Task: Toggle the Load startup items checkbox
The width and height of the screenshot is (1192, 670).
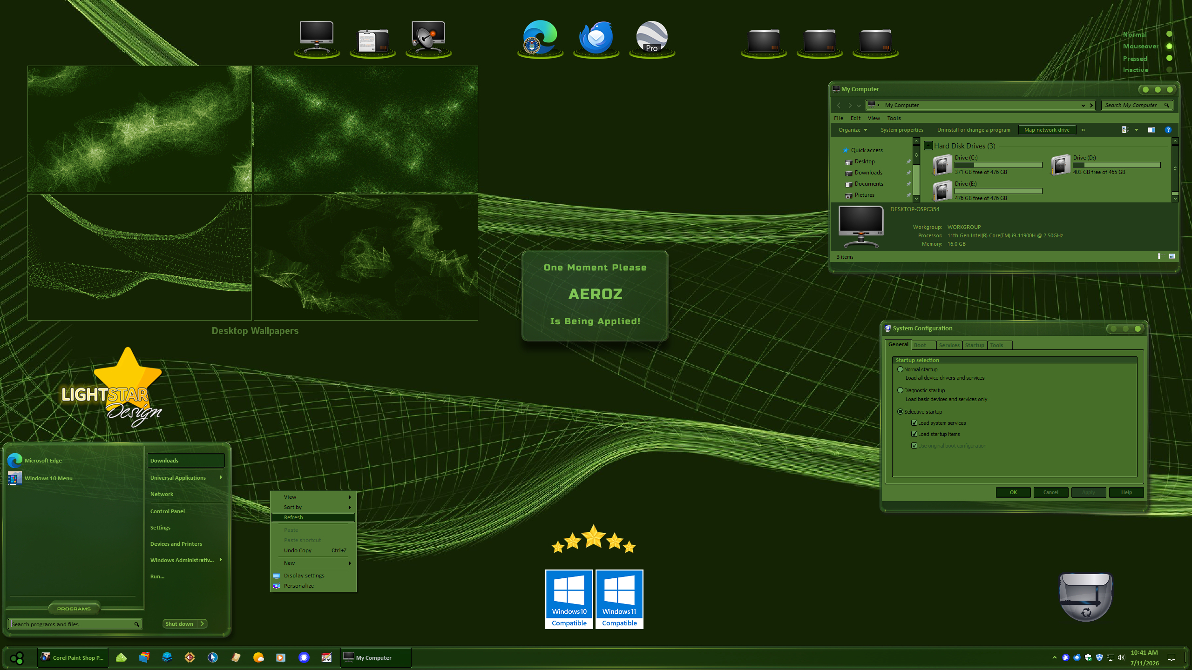Action: pos(914,434)
